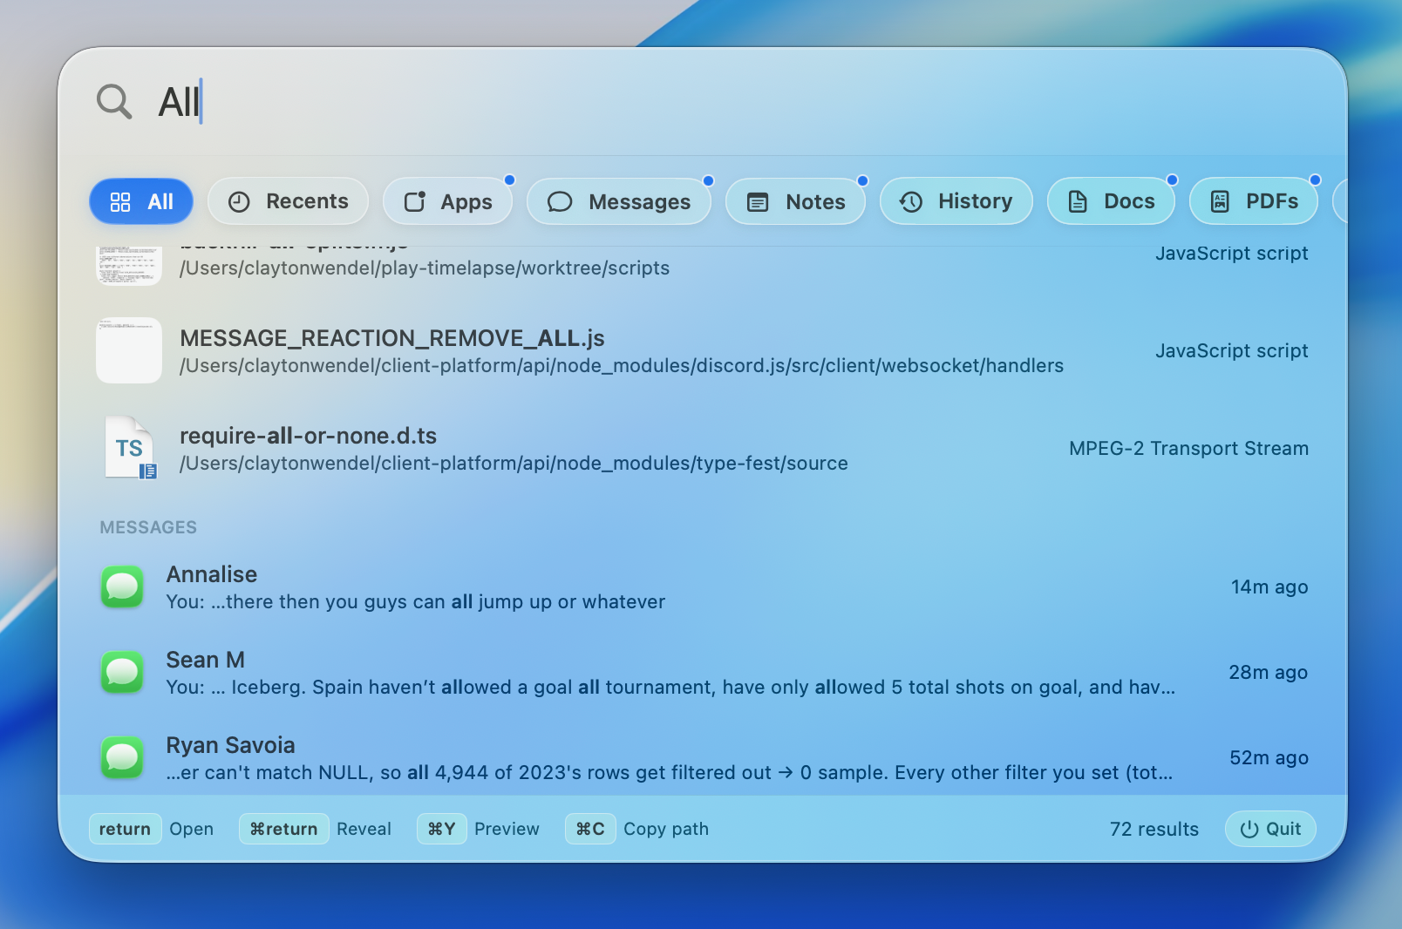
Task: Click the ⌘Y Preview action
Action: 479,829
